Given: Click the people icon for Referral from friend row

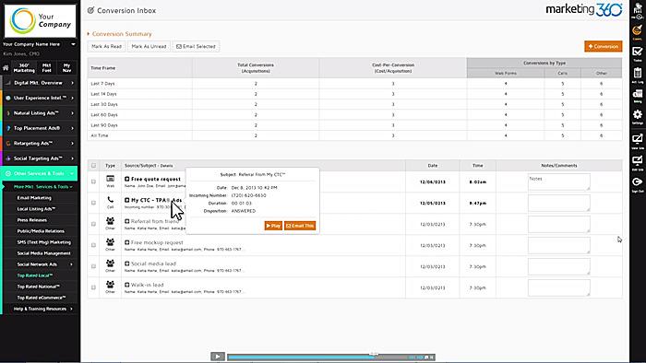Looking at the screenshot, I should (110, 221).
